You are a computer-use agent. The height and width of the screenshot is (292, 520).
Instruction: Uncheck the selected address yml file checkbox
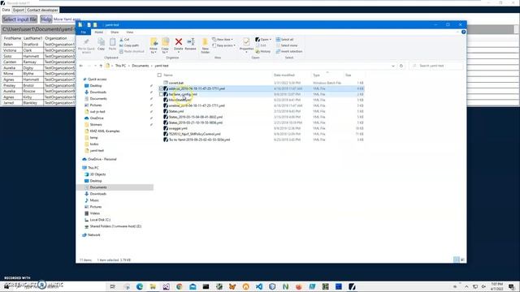pos(161,88)
